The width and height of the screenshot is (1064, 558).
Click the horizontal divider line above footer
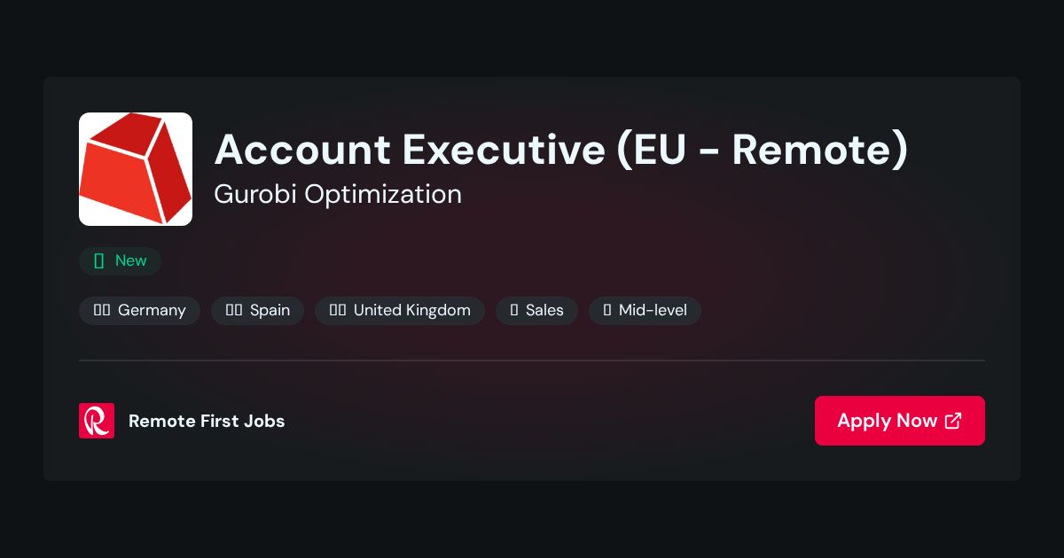click(532, 360)
